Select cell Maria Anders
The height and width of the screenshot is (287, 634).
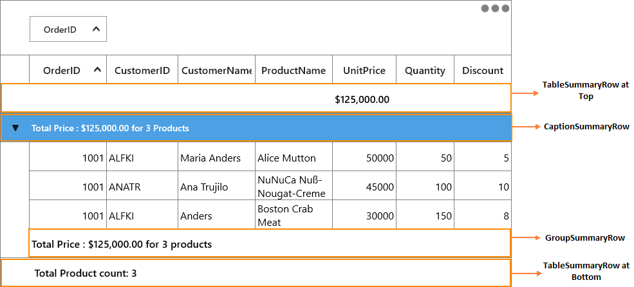click(216, 156)
